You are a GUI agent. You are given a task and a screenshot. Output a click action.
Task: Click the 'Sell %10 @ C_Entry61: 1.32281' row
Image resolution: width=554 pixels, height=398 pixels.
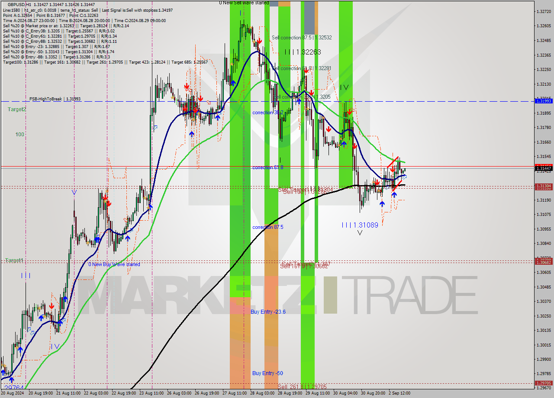60,36
